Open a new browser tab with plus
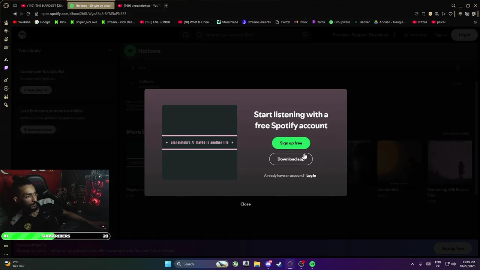The height and width of the screenshot is (270, 480). click(166, 6)
